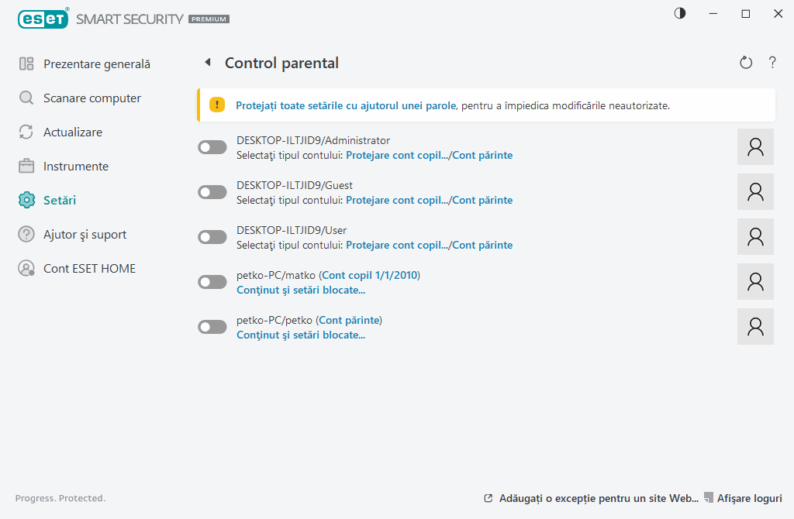Image resolution: width=794 pixels, height=519 pixels.
Task: Open help via the question mark icon
Action: (x=772, y=63)
